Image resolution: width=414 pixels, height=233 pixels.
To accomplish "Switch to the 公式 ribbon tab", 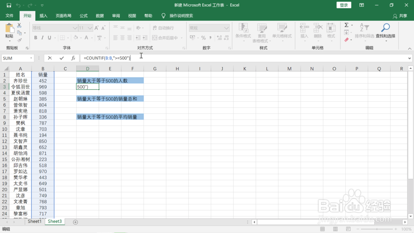I will point(84,16).
